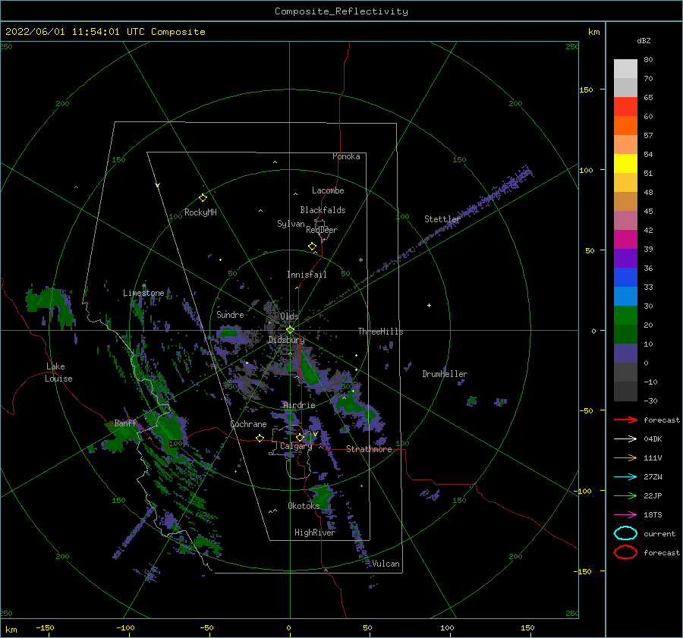
Task: Click the Stettler city label
Action: tap(442, 219)
